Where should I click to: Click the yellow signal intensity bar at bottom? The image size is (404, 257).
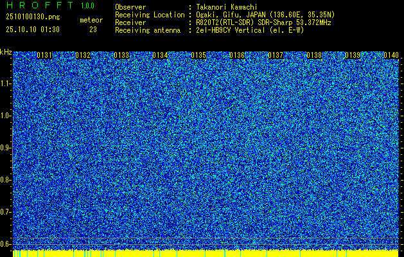click(206, 253)
